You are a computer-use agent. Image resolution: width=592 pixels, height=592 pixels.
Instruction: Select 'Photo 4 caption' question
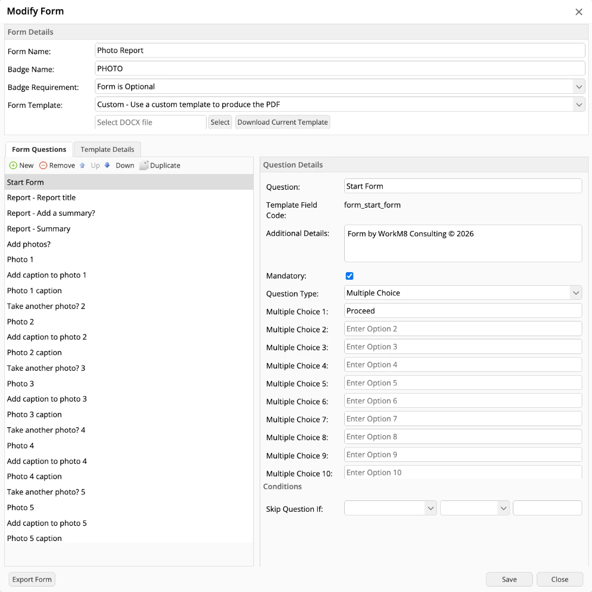pyautogui.click(x=128, y=477)
